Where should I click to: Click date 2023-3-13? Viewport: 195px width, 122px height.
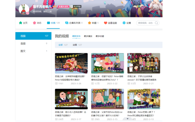click(x=148, y=119)
